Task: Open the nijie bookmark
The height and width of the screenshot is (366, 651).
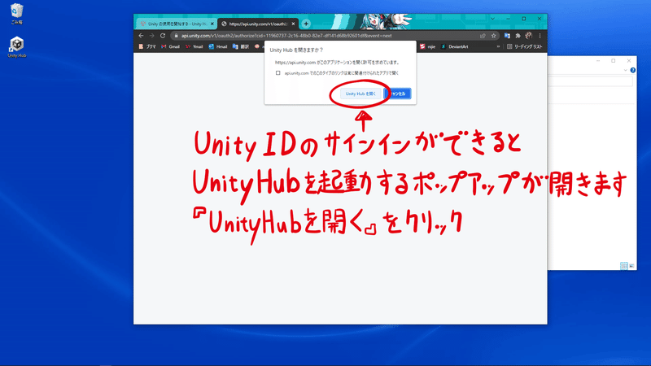Action: tap(428, 46)
